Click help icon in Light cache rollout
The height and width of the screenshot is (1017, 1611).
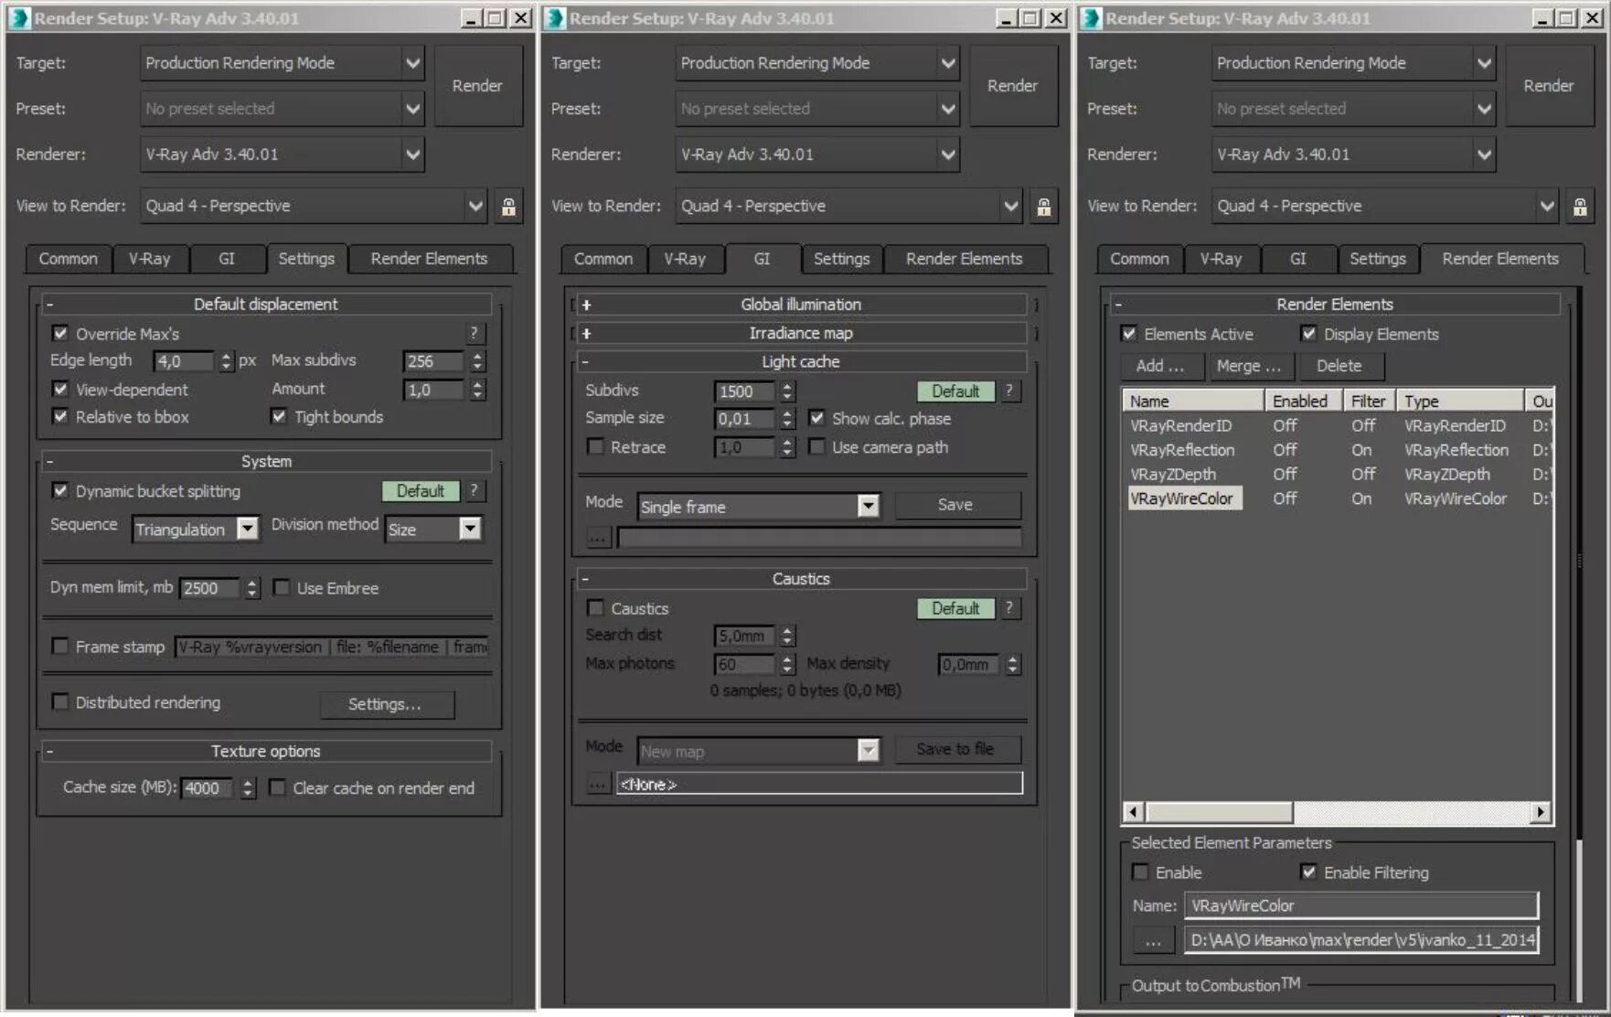click(1009, 391)
